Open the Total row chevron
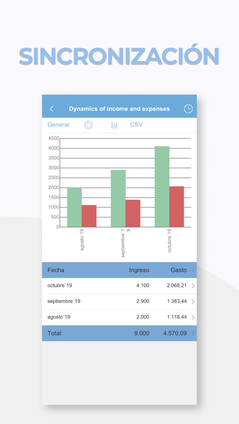This screenshot has width=239, height=424. pyautogui.click(x=193, y=333)
